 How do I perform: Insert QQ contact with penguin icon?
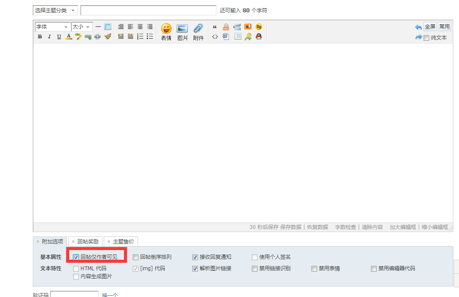259,36
